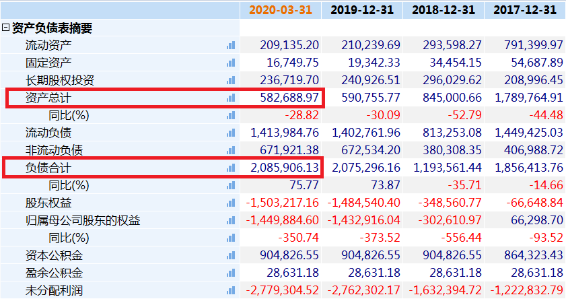Click the 盈余公积金 row label
566x299 pixels.
click(54, 273)
